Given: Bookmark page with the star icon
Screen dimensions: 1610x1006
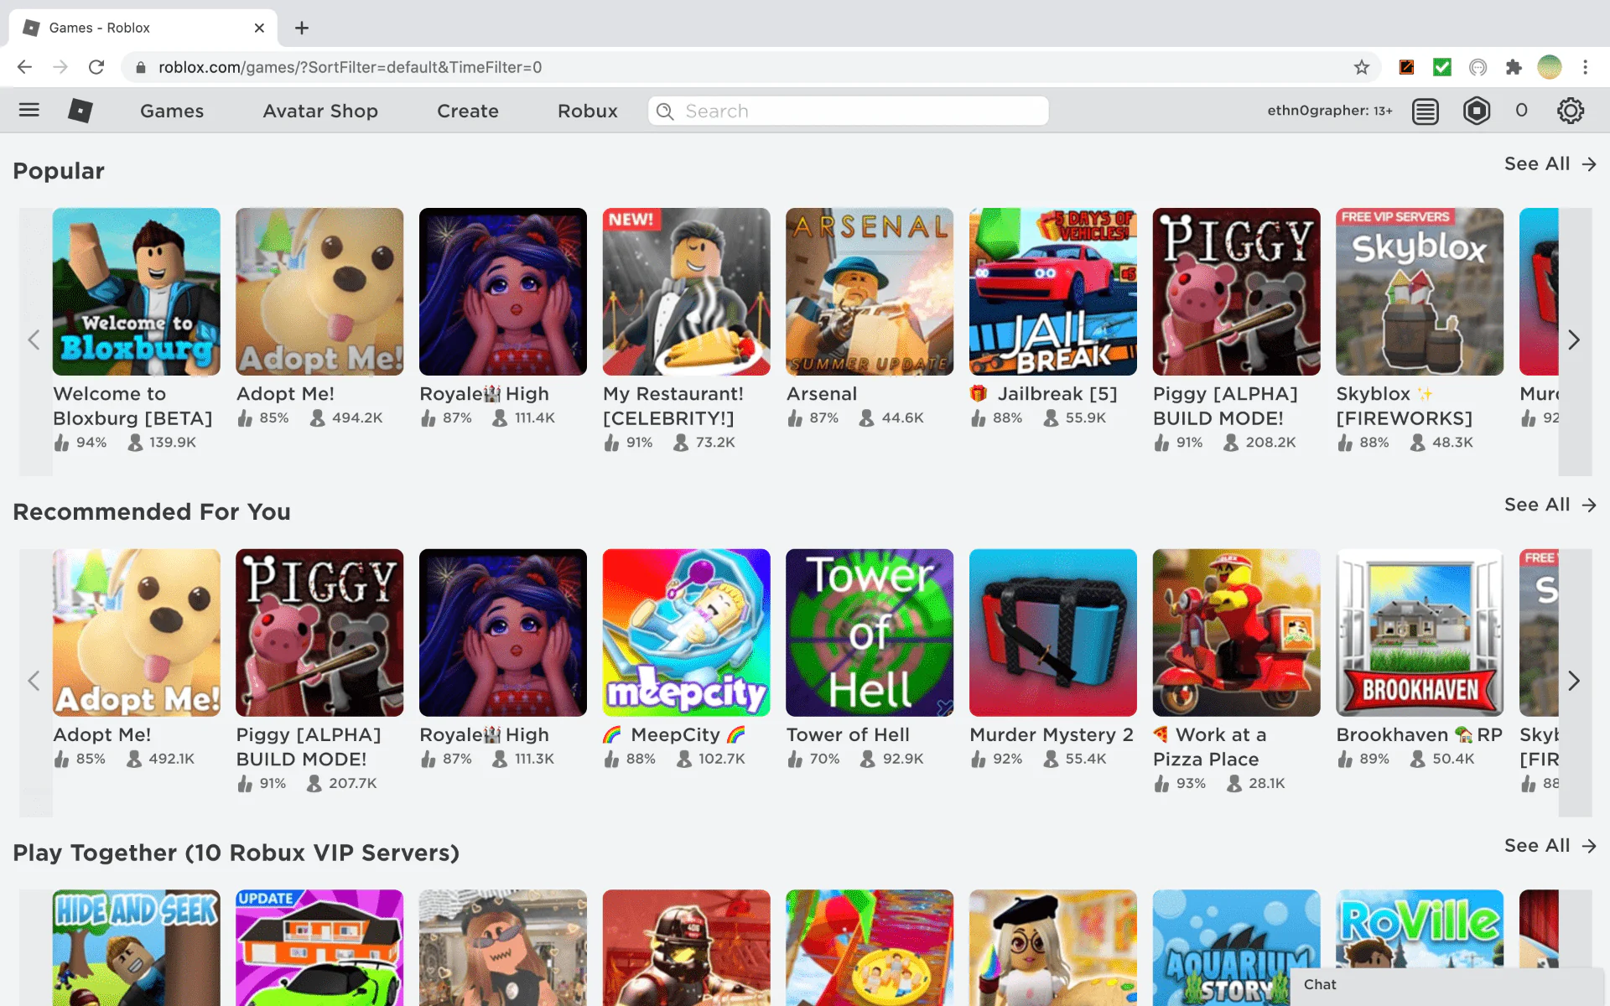Looking at the screenshot, I should click(1361, 67).
